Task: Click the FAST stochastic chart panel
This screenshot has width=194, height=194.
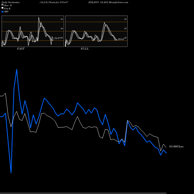Action: [33, 31]
